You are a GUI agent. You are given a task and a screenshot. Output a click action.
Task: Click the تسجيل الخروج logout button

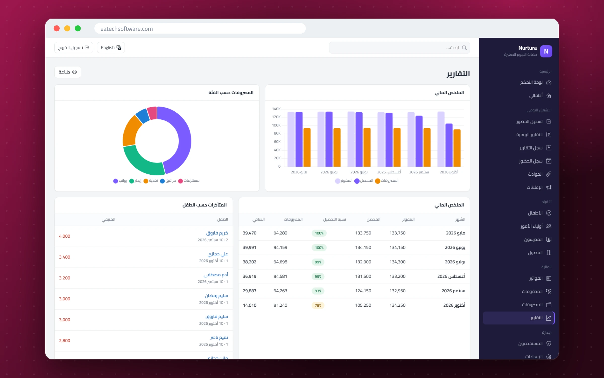74,48
